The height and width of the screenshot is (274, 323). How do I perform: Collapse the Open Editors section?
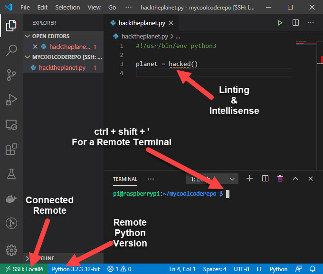[27, 36]
